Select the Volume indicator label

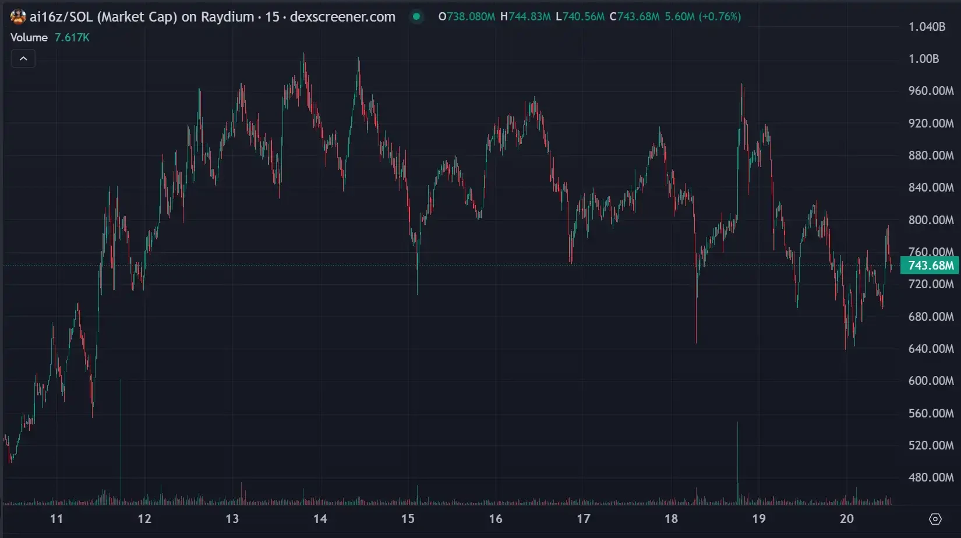coord(29,37)
